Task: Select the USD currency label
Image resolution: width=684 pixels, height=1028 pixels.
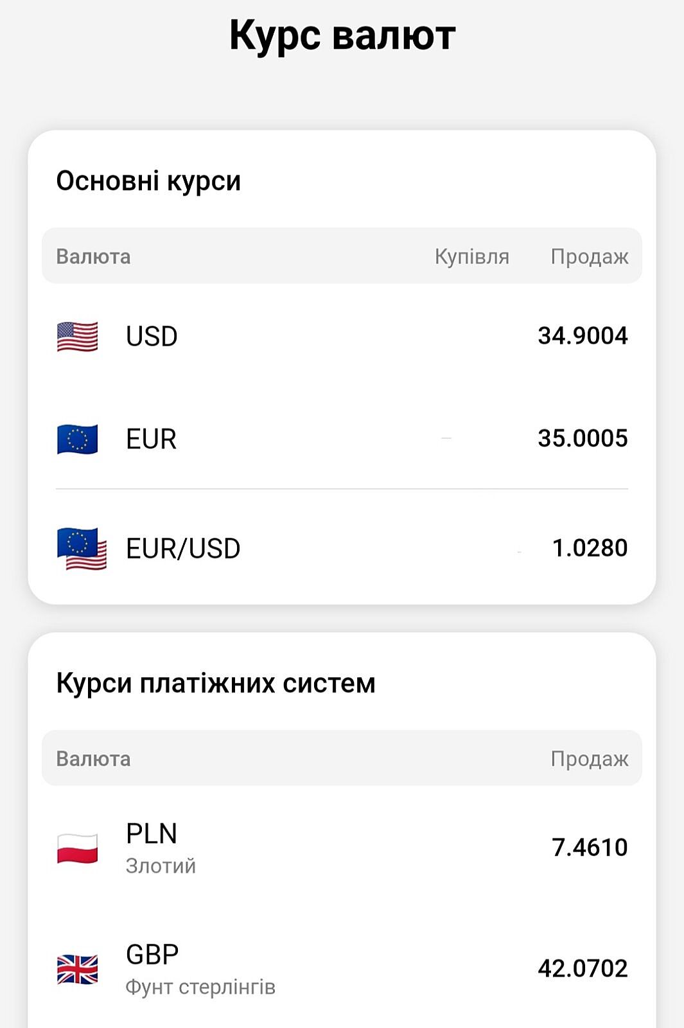Action: click(152, 337)
